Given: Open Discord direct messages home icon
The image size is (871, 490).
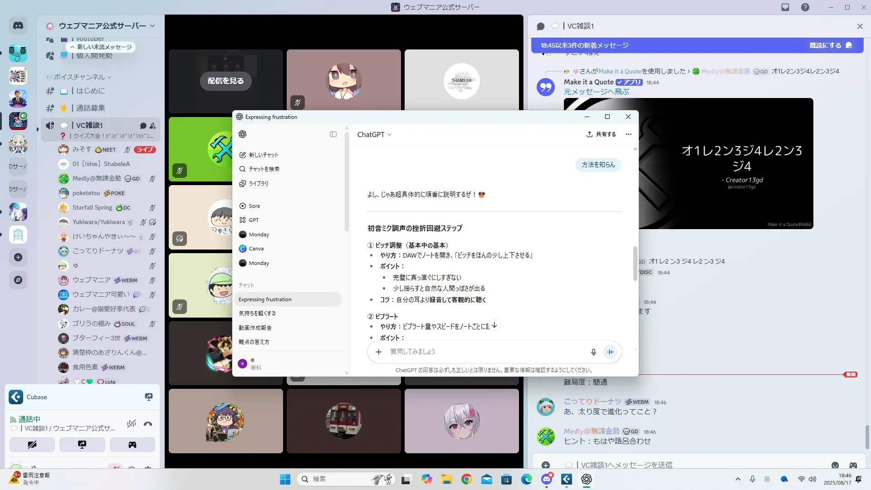Looking at the screenshot, I should pos(18,26).
